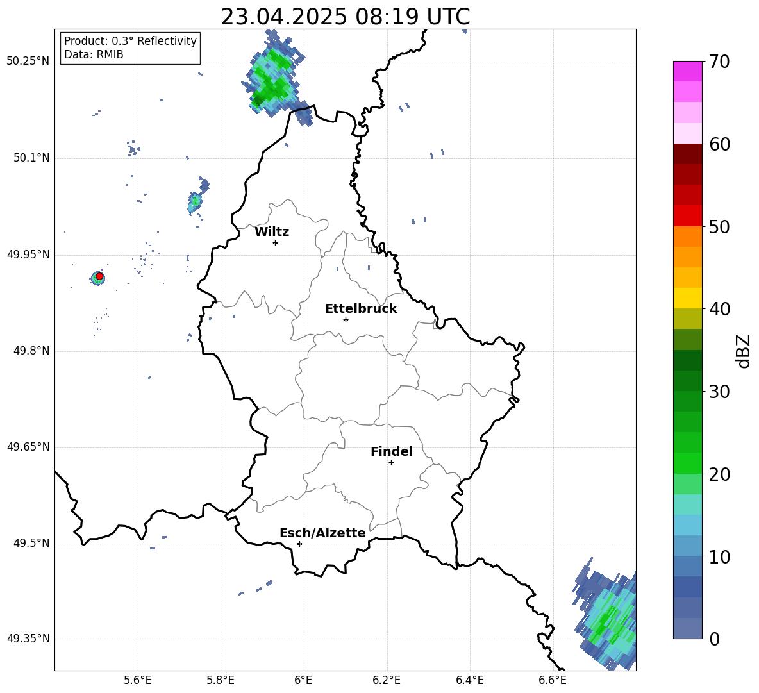
Task: Click the small radar echo near 5.75°E 50.03°N
Action: [195, 201]
